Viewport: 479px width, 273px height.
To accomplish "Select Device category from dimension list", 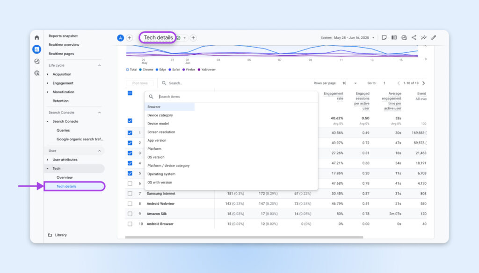I will click(x=160, y=115).
